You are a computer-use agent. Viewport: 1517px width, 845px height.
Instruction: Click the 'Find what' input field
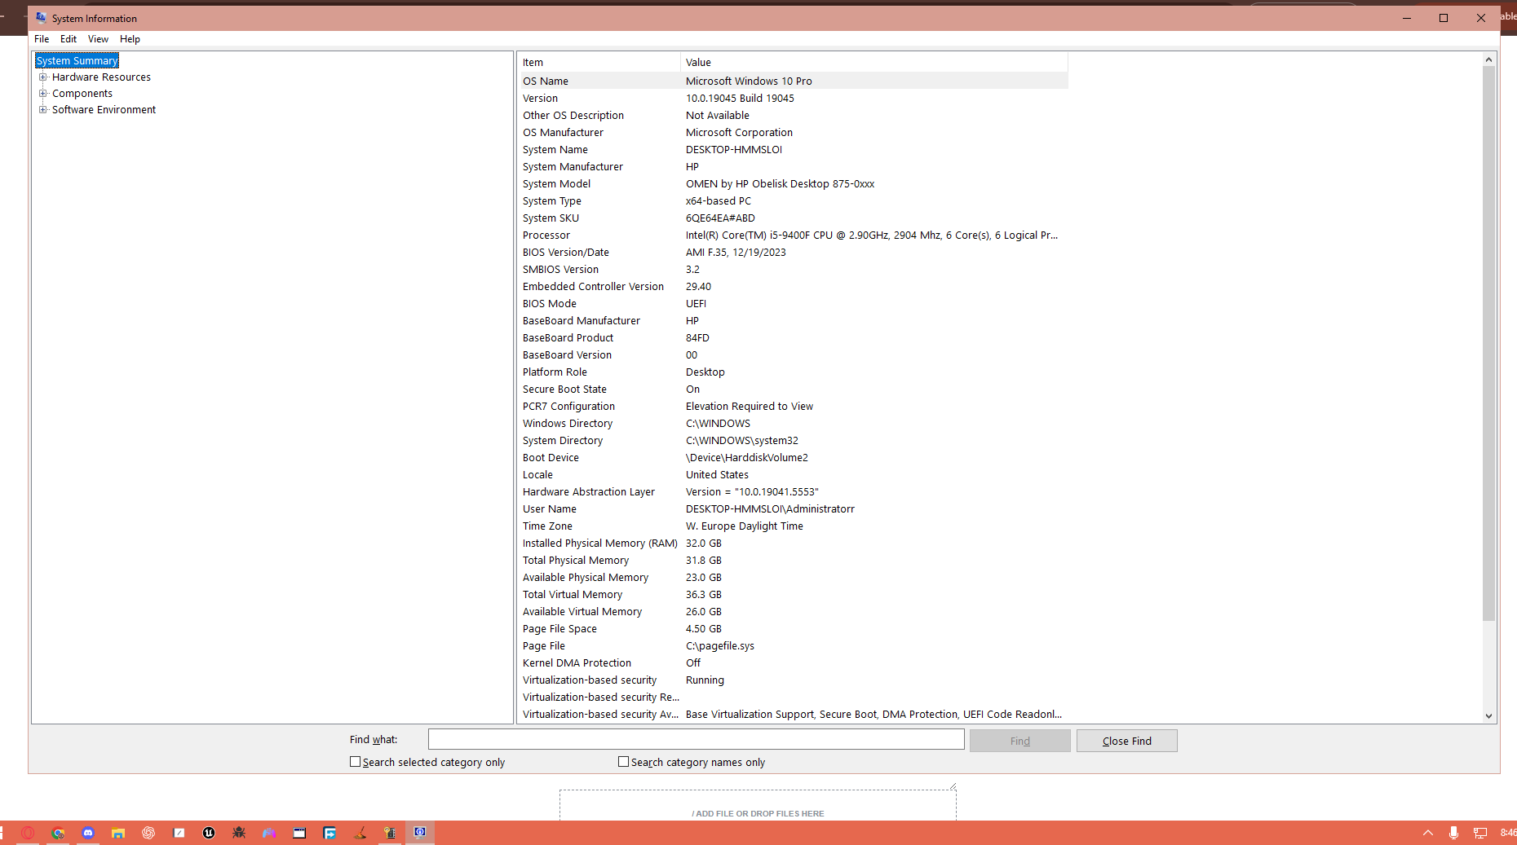(696, 739)
